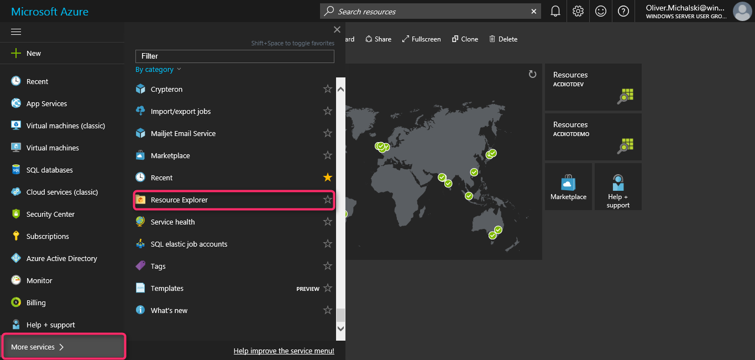Click Share dashboard button

click(378, 39)
